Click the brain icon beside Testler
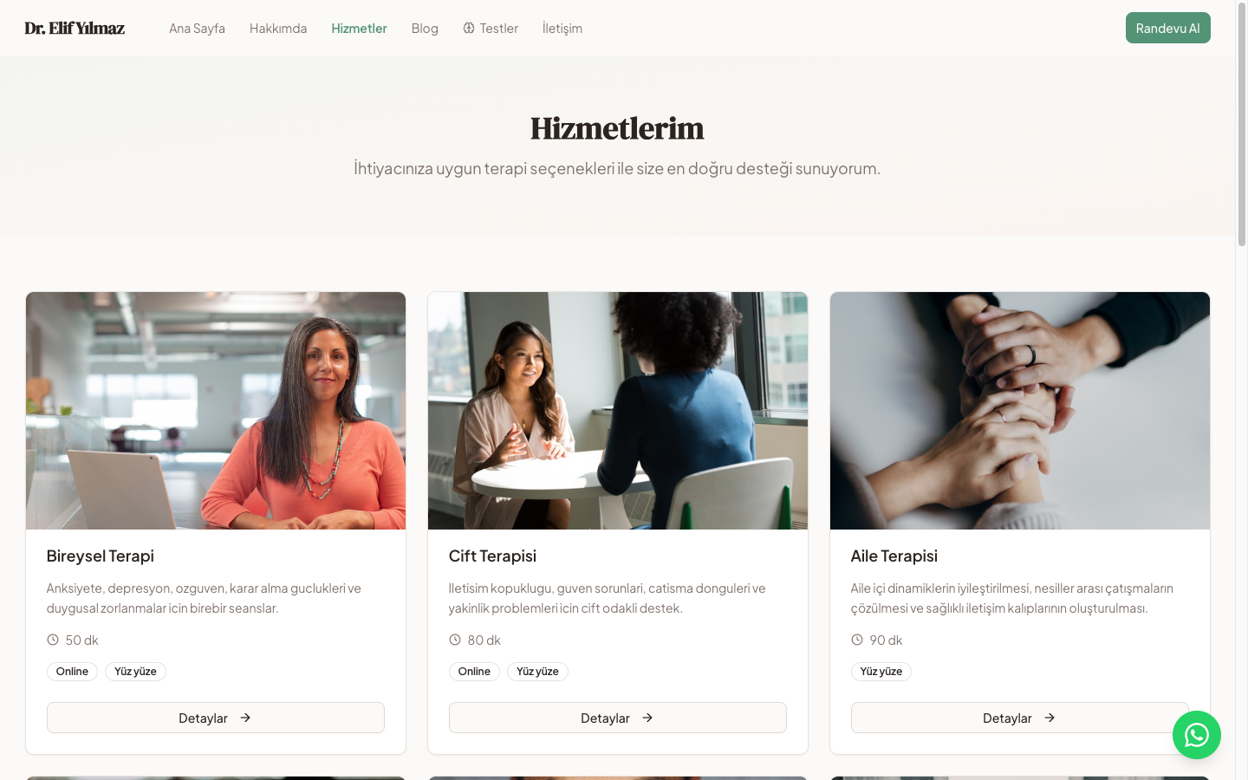Image resolution: width=1248 pixels, height=780 pixels. pyautogui.click(x=469, y=28)
